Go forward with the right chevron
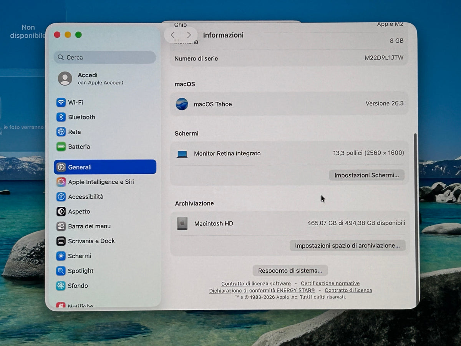 189,35
